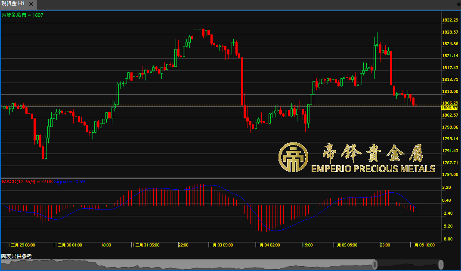Click the MACD(12,26,9) = -2.03 label
The width and height of the screenshot is (461, 271).
coord(27,182)
